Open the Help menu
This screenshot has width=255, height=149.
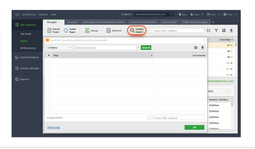click(53, 15)
